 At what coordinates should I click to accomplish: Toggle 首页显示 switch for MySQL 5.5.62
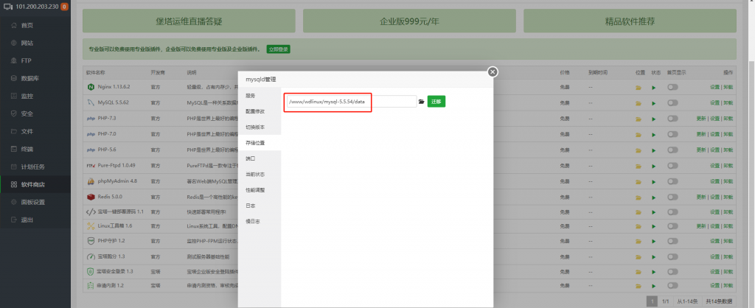coord(672,103)
